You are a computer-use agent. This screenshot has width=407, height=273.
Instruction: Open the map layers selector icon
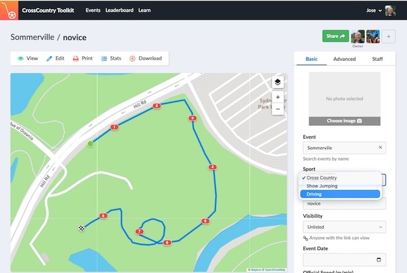(x=277, y=82)
